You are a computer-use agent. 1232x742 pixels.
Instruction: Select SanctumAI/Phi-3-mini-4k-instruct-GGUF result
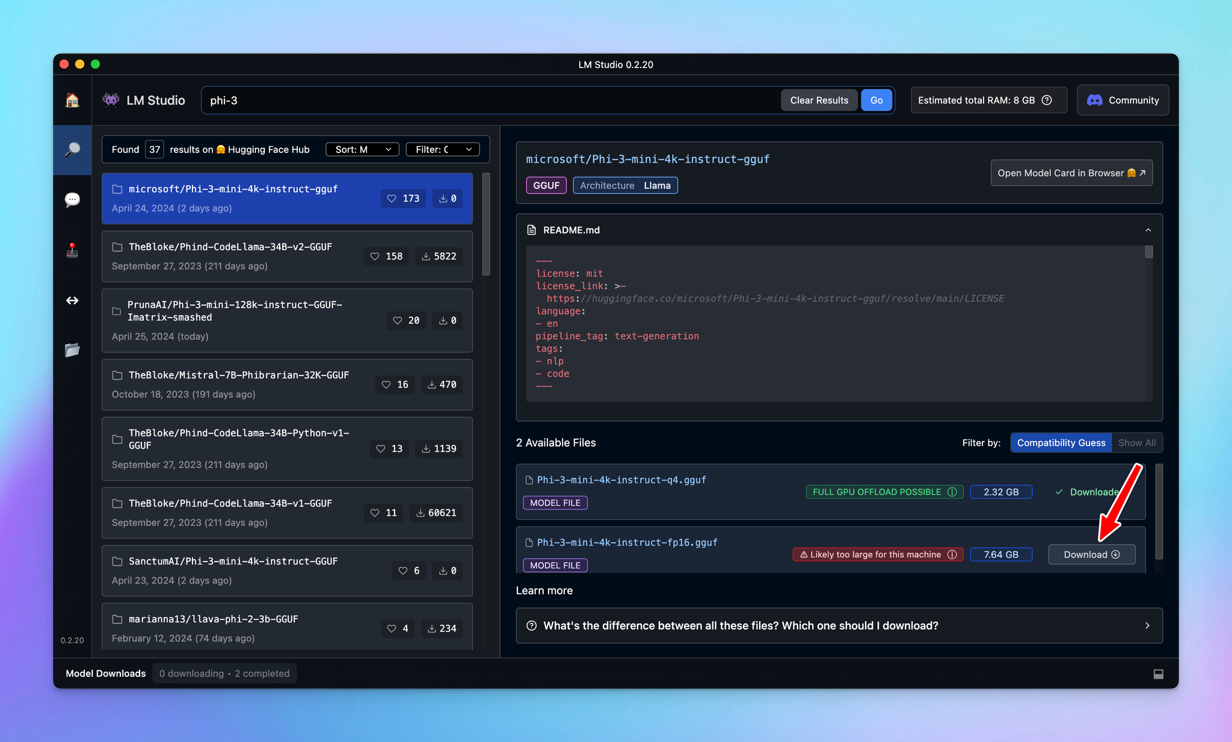click(287, 570)
